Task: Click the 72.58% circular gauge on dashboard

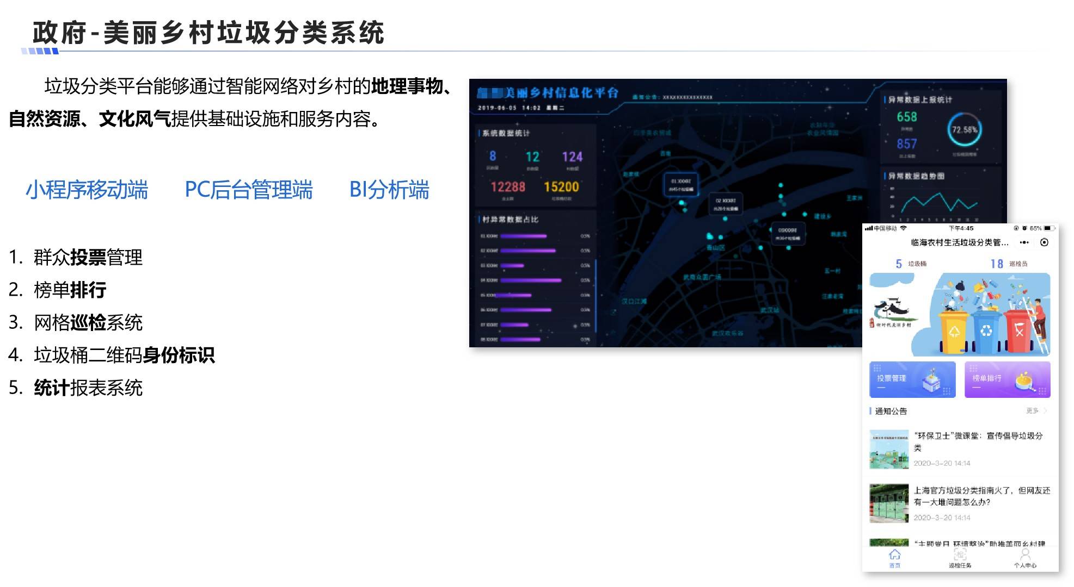Action: point(964,130)
